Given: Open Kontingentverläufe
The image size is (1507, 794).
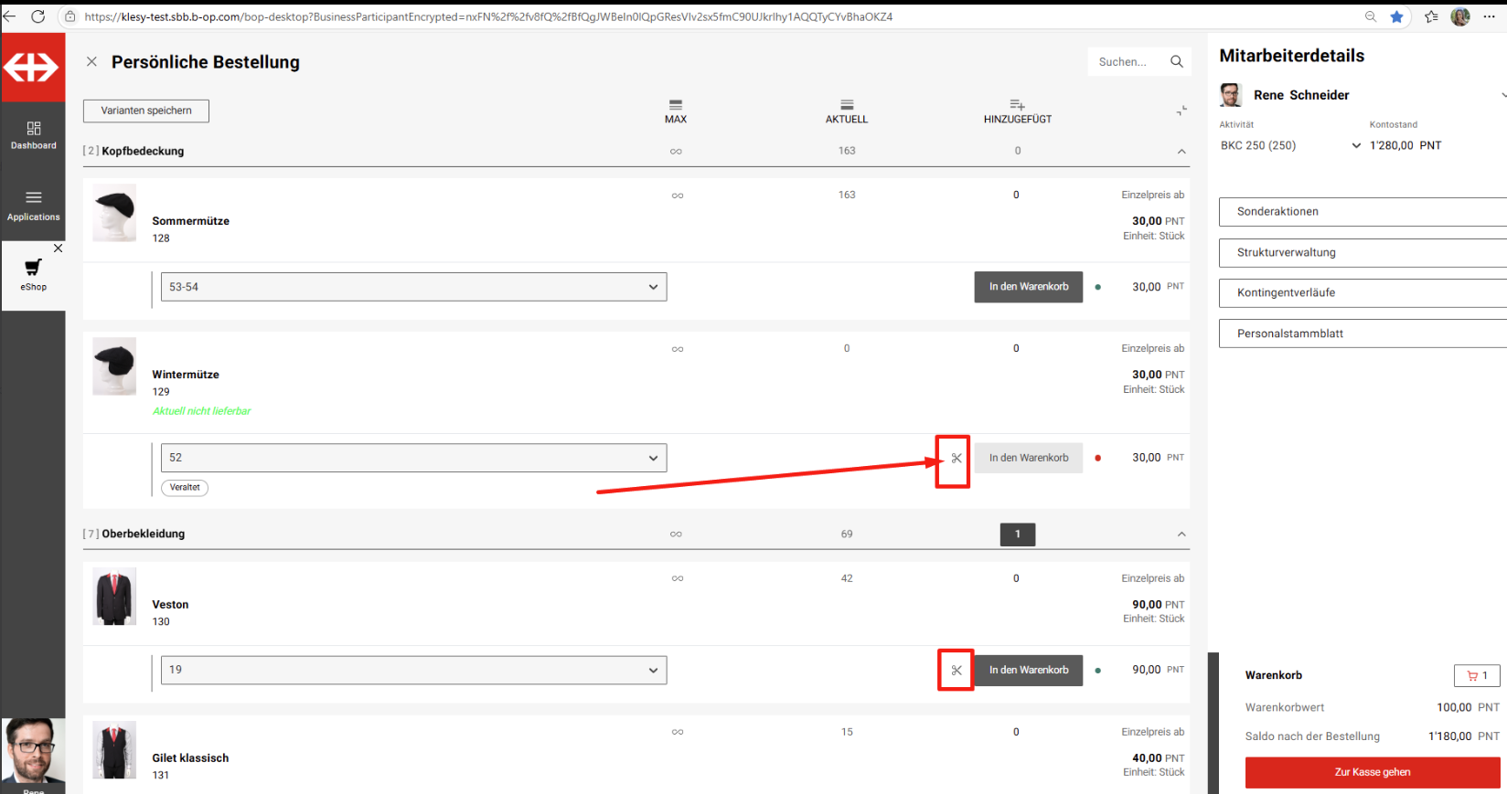Looking at the screenshot, I should tap(1363, 293).
